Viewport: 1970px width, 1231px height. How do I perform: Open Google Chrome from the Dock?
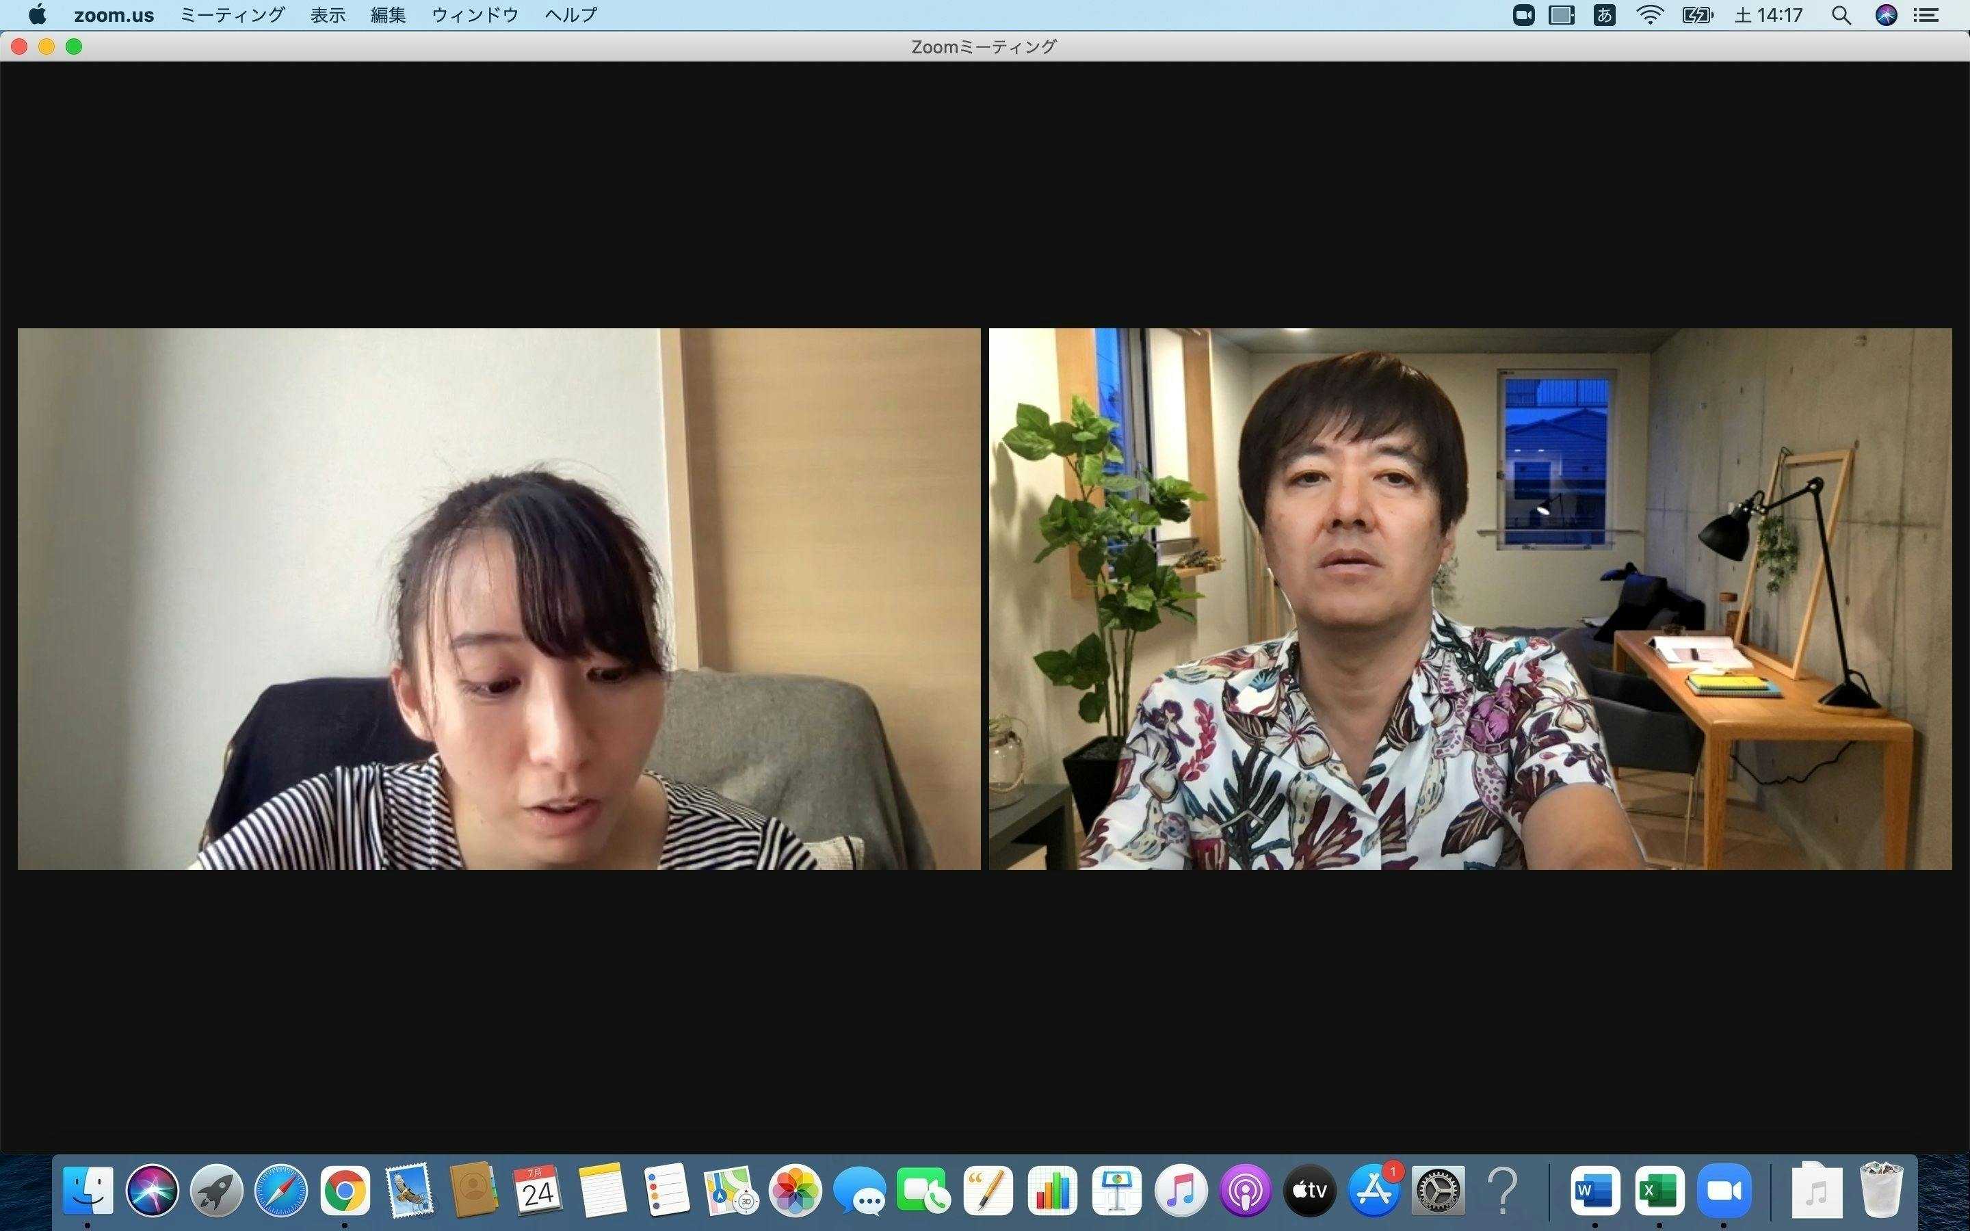[x=344, y=1190]
